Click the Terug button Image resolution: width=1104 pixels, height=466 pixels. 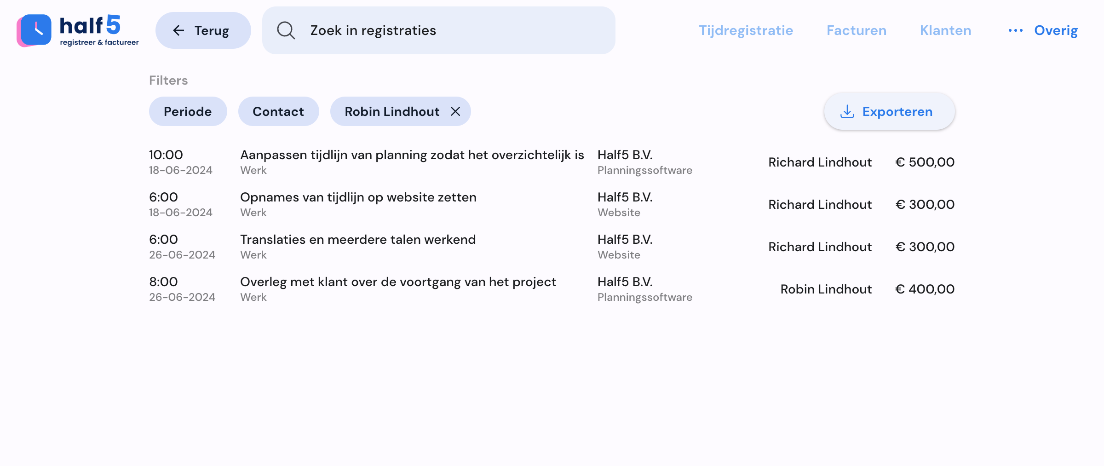pyautogui.click(x=203, y=30)
